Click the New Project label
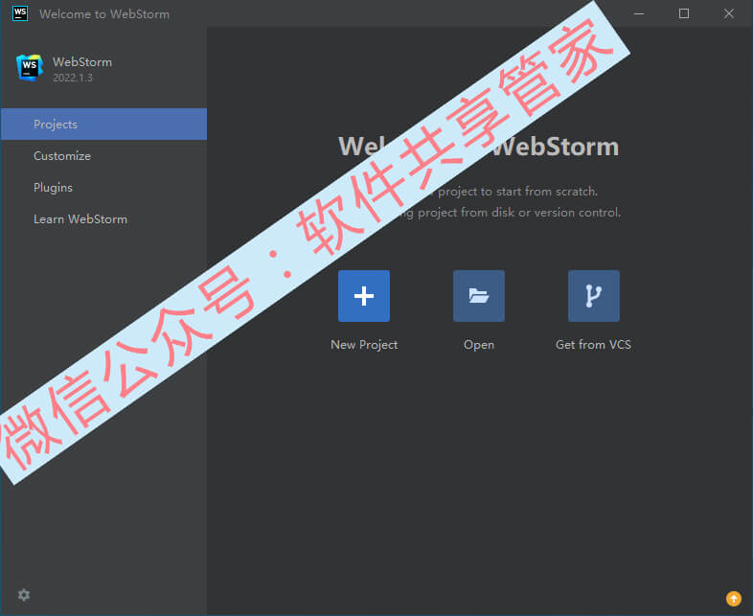Screen dimensions: 753x616 (x=364, y=345)
